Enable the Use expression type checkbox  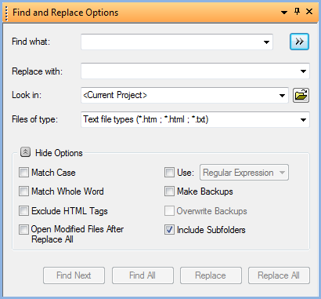pos(169,173)
